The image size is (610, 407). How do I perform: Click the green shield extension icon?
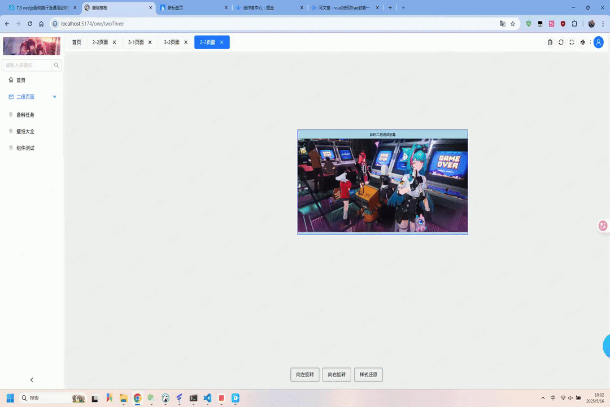528,24
